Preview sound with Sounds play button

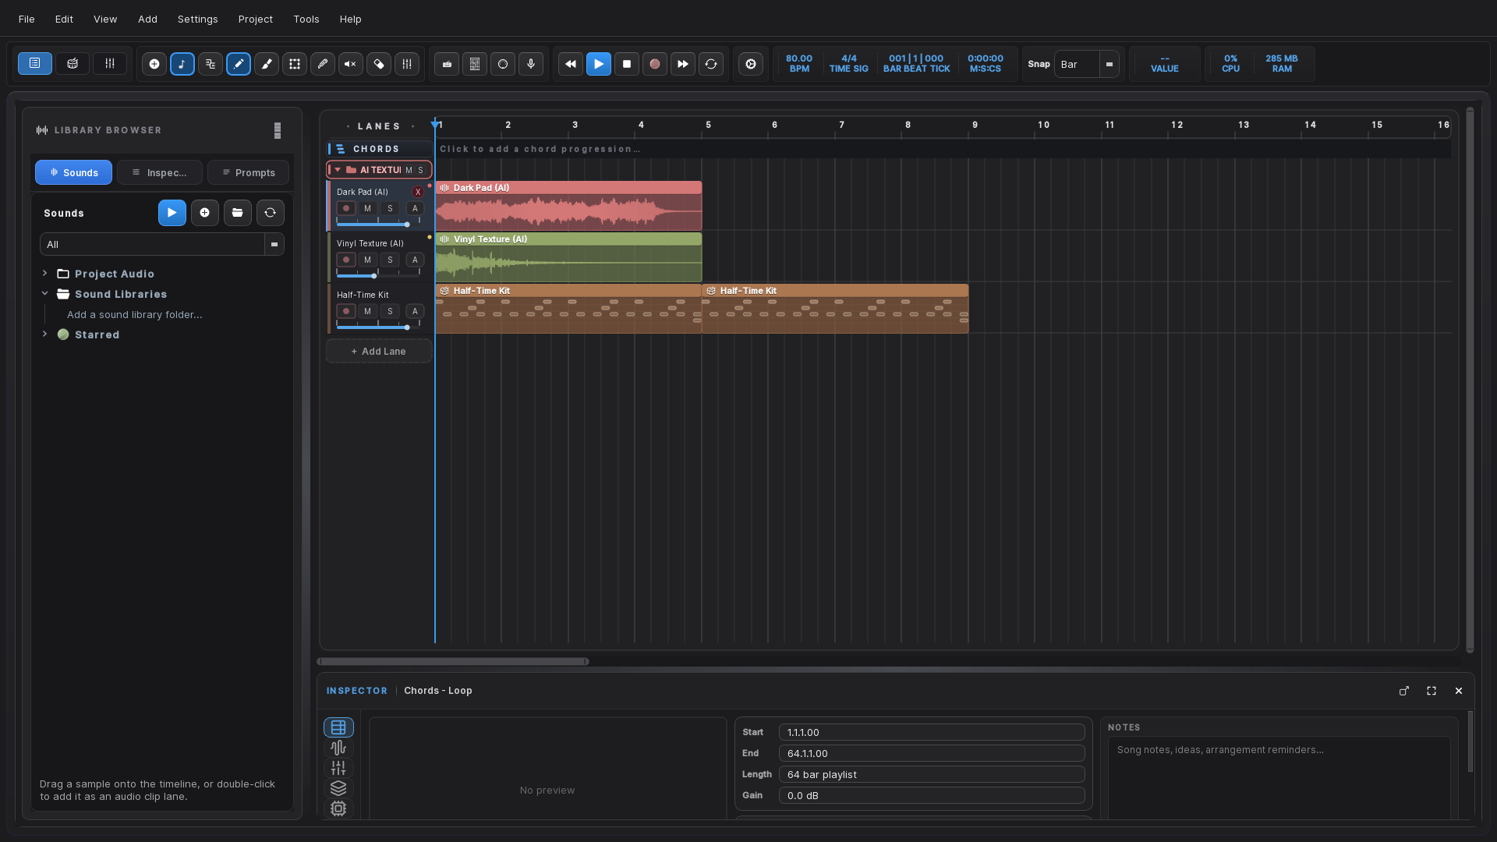coord(172,213)
